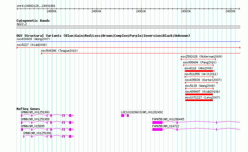Click the thick red esv6116 loss bar
Image resolution: width=248 pixels, height=152 pixels.
[199, 71]
